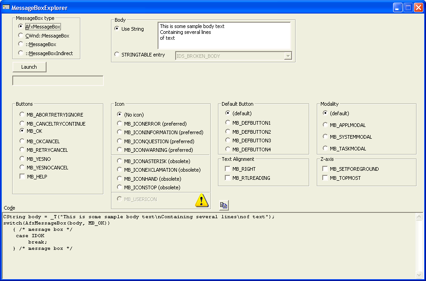Close the MessageBoxExplorer window

[418, 8]
